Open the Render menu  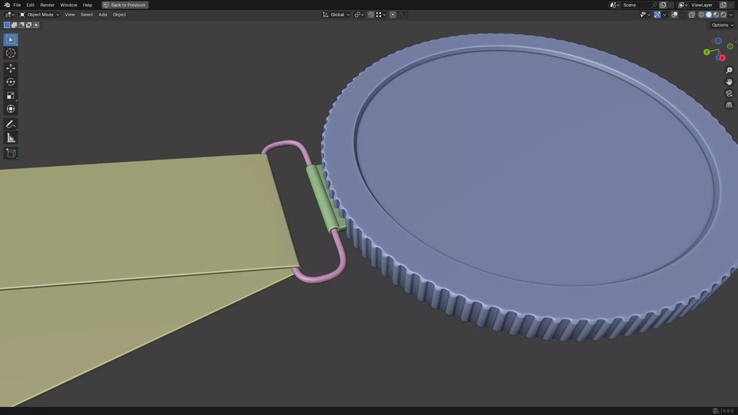point(47,5)
